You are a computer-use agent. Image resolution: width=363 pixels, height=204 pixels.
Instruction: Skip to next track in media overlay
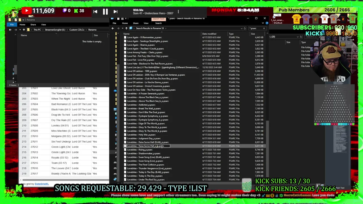point(115,12)
